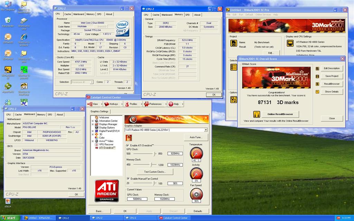Click the GPU Clock 820MHz value field
This screenshot has width=354, height=221.
point(175,154)
